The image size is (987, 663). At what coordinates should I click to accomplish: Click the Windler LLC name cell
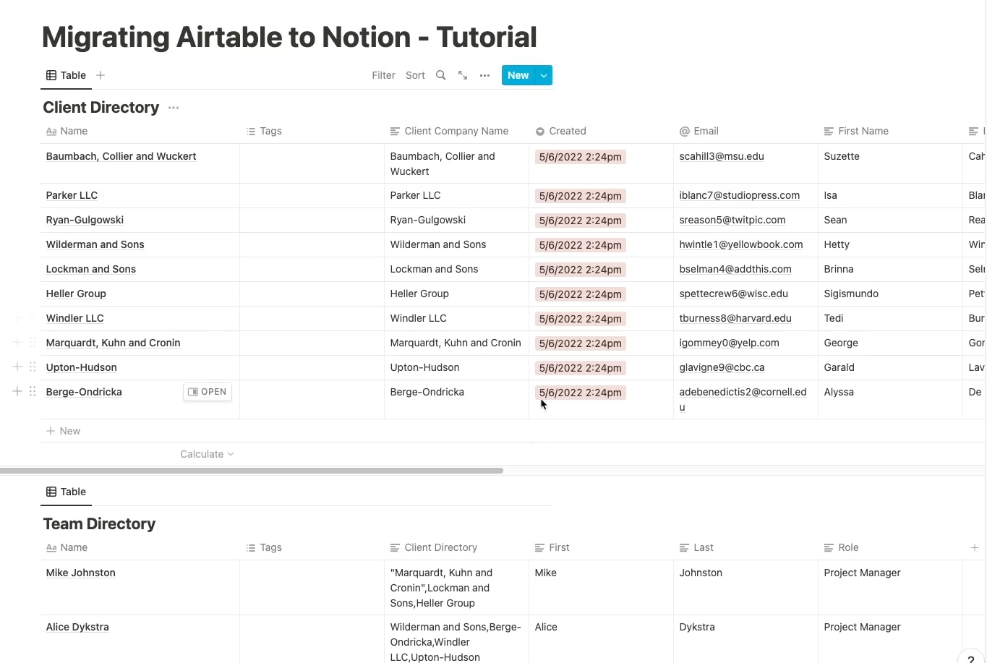(x=140, y=318)
